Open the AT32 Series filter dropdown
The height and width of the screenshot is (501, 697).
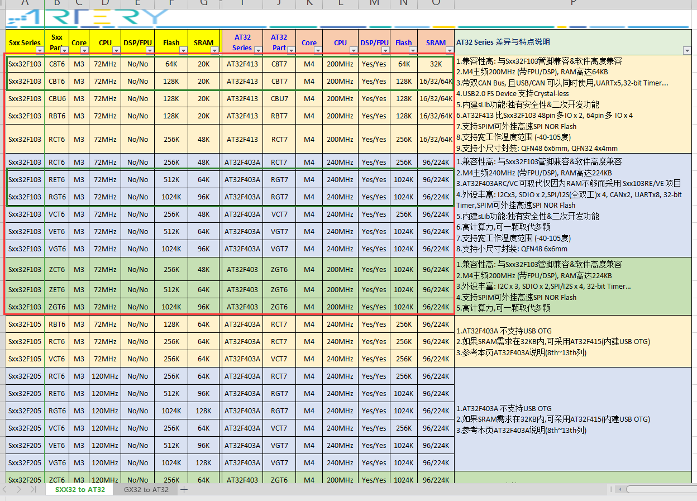257,50
